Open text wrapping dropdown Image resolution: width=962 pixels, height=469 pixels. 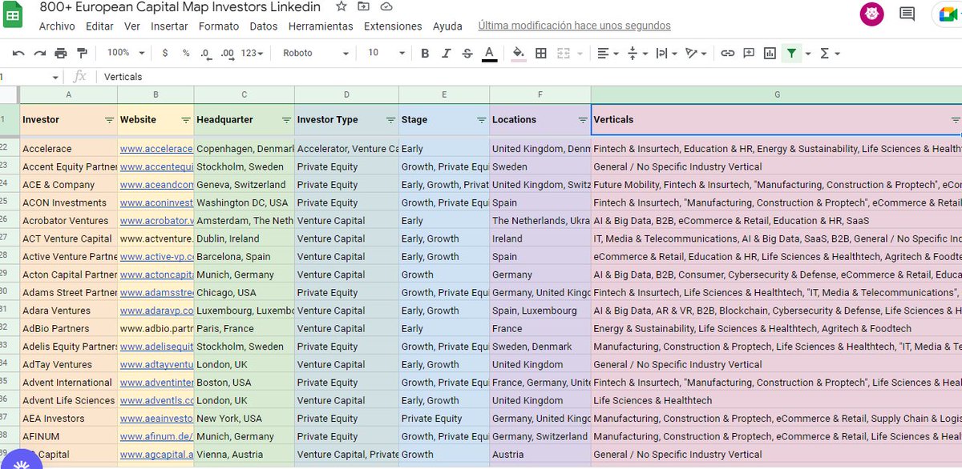click(666, 54)
